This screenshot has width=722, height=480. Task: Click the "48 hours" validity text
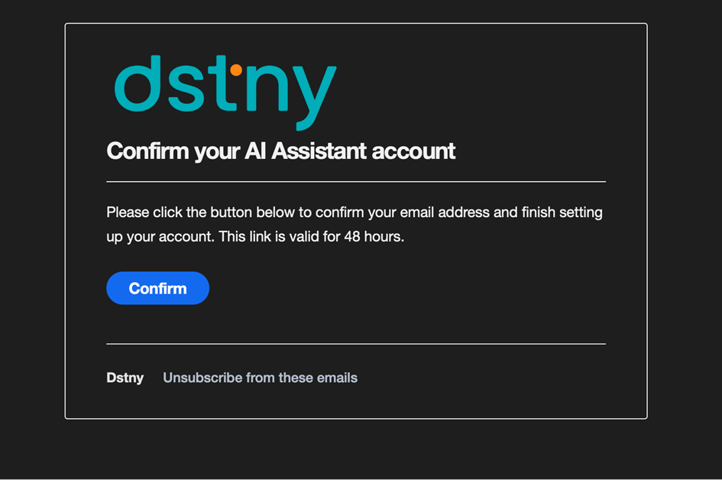pos(373,237)
